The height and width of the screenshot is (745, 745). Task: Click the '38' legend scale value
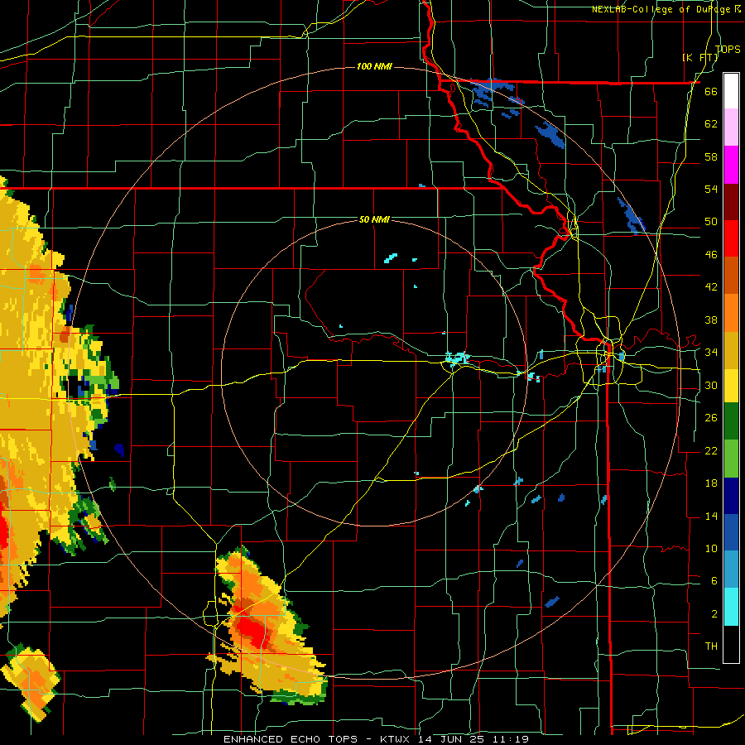(711, 320)
